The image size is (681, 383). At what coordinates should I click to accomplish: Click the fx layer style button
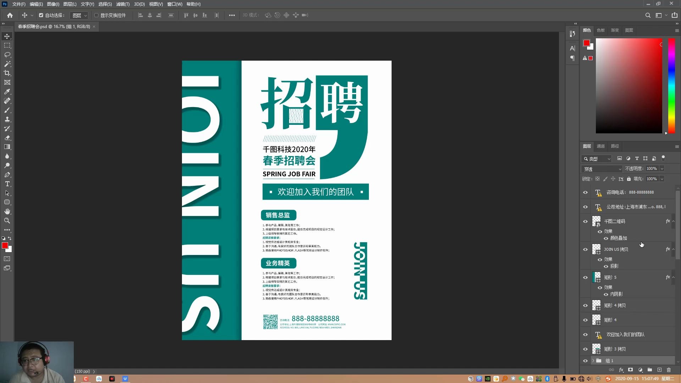pyautogui.click(x=621, y=370)
